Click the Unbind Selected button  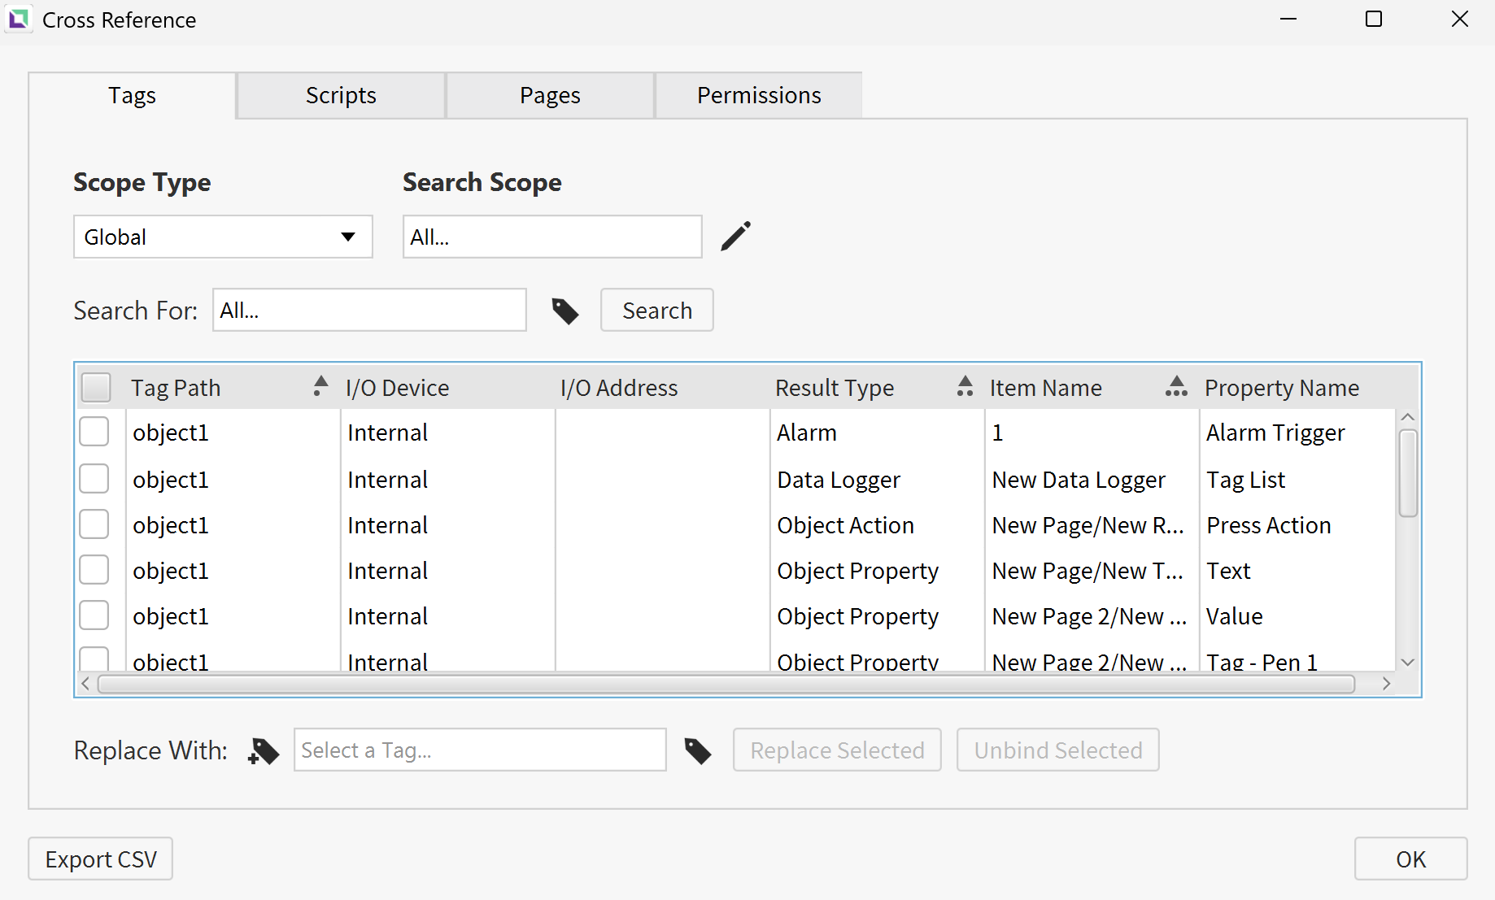[x=1058, y=750]
